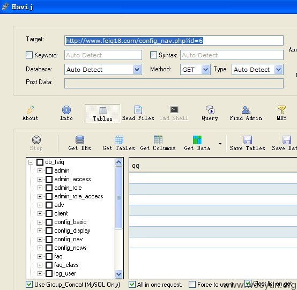Viewport: 297px width, 290px height.
Task: Expand the log_user table node
Action: pyautogui.click(x=40, y=273)
